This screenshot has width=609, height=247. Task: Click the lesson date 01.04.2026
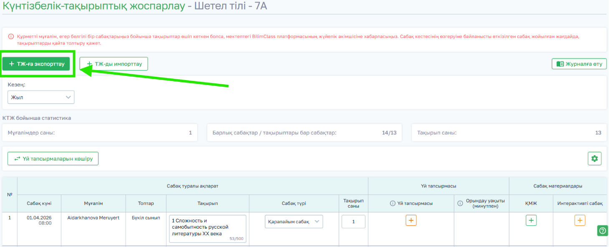click(39, 218)
